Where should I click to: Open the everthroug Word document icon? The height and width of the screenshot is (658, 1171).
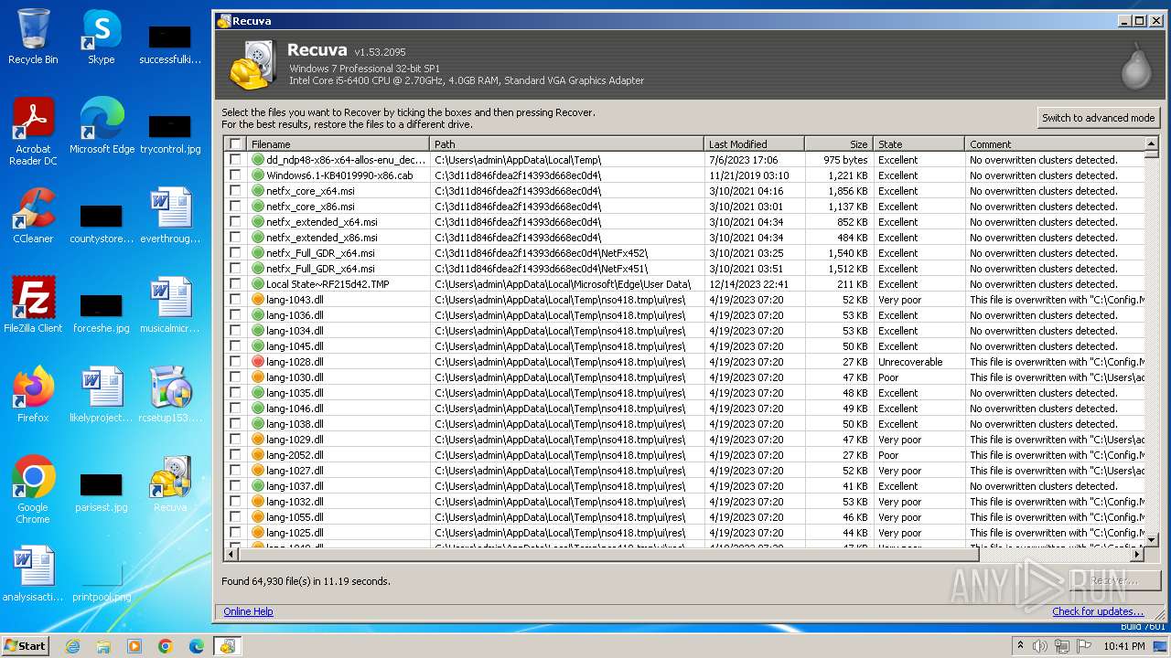tap(170, 216)
